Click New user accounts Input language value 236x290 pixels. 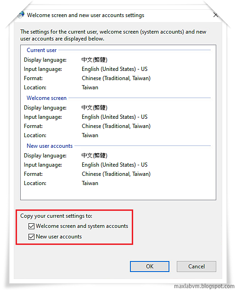point(115,165)
